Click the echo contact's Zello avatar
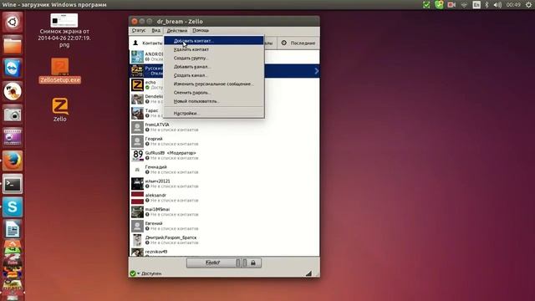This screenshot has width=535, height=301. [137, 85]
